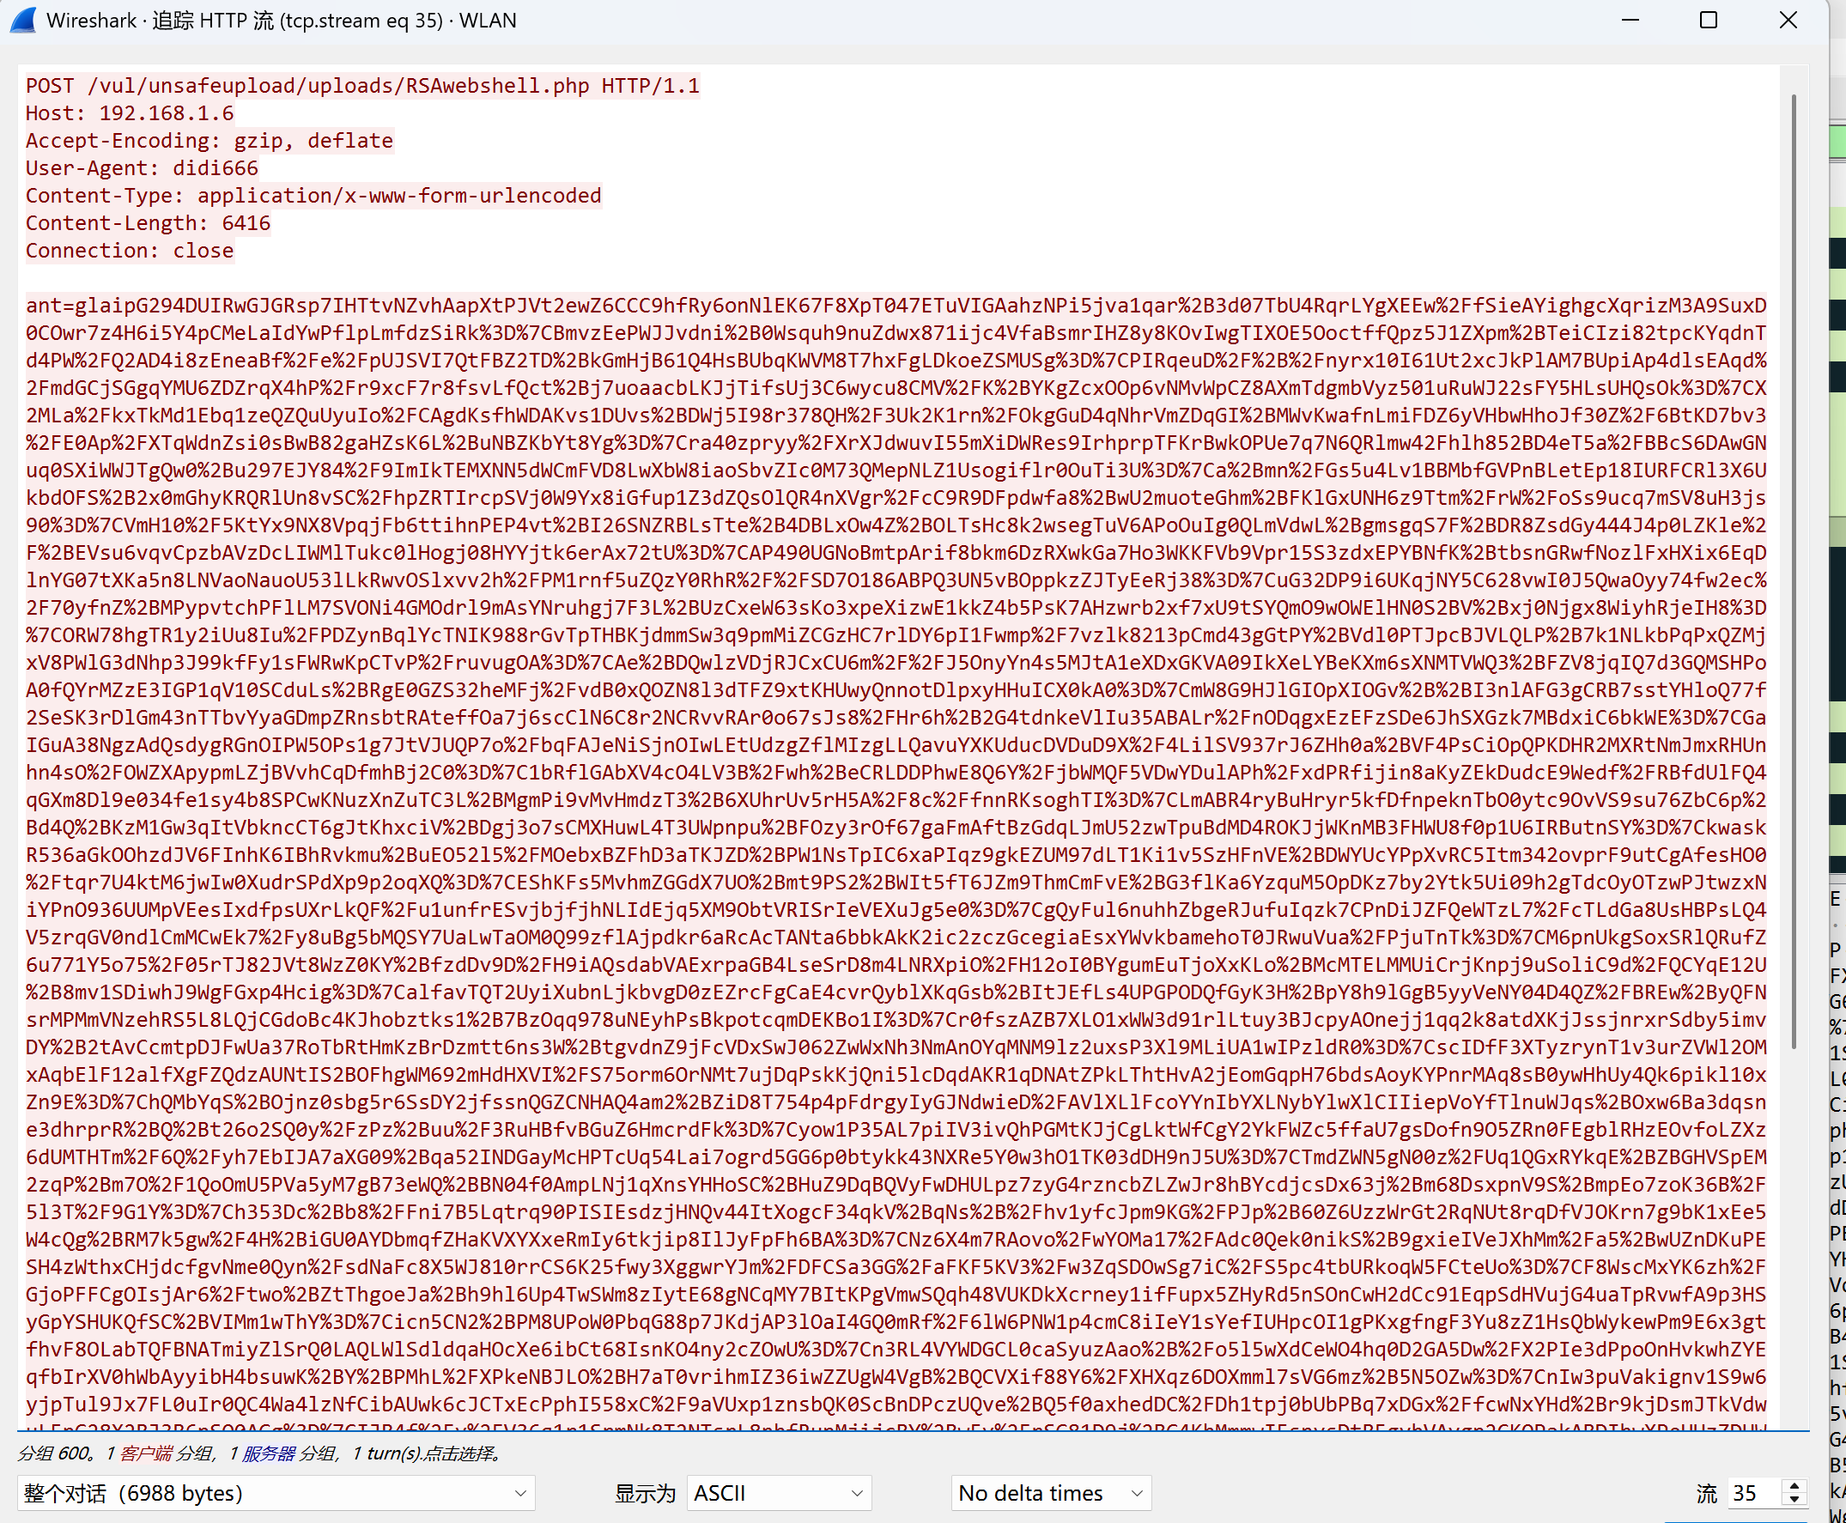Click the Host: 192.168.1.6 header line
This screenshot has height=1523, width=1846.
click(x=130, y=113)
